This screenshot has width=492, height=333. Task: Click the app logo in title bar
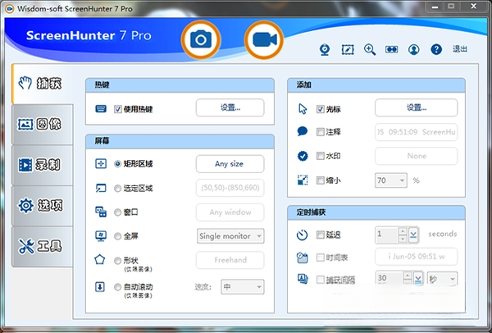[9, 9]
